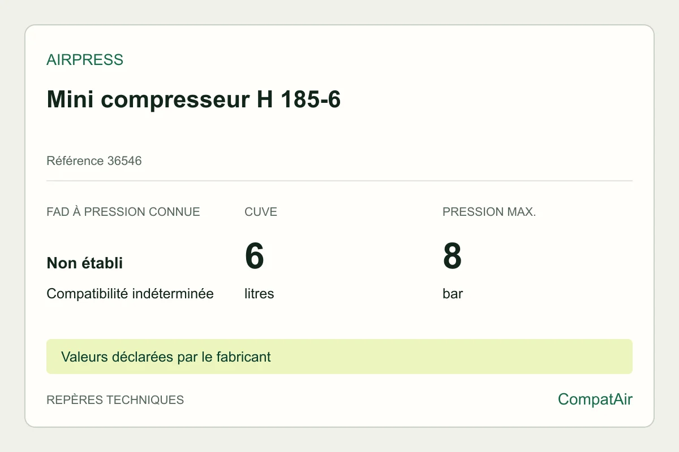Click the Référence 36546 text
Screen dimensions: 679x452
(94, 161)
